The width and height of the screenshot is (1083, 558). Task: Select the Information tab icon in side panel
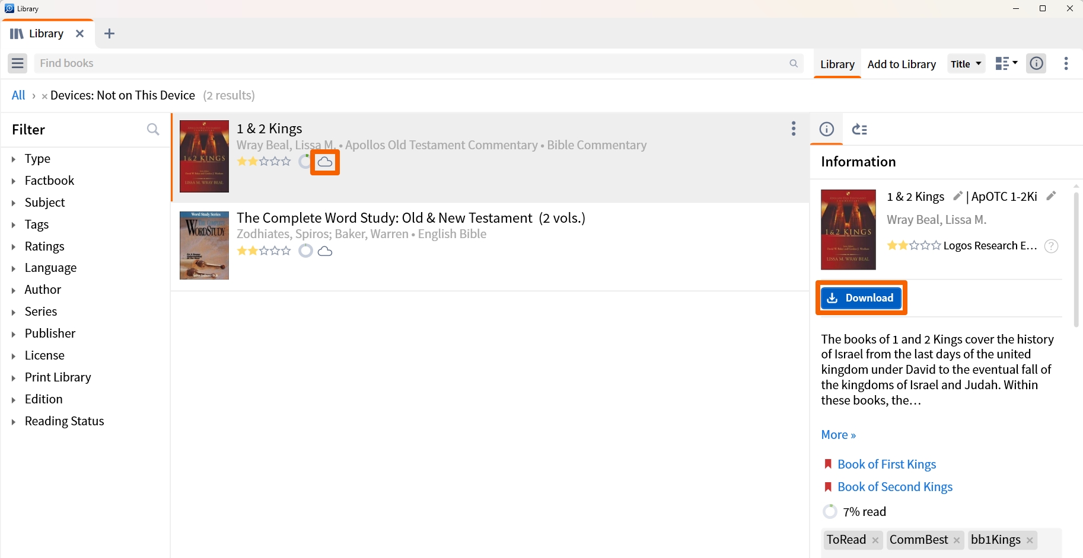coord(827,129)
